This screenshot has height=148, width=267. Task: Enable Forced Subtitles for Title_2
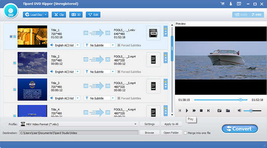119,72
